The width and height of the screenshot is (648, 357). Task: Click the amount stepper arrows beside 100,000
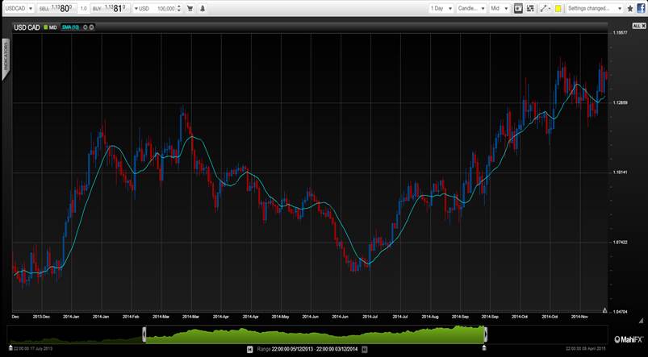[180, 8]
